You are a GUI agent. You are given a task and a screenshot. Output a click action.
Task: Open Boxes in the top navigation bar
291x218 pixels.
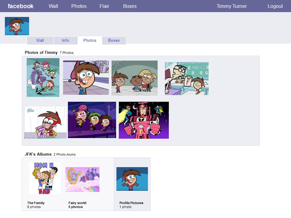click(x=130, y=6)
